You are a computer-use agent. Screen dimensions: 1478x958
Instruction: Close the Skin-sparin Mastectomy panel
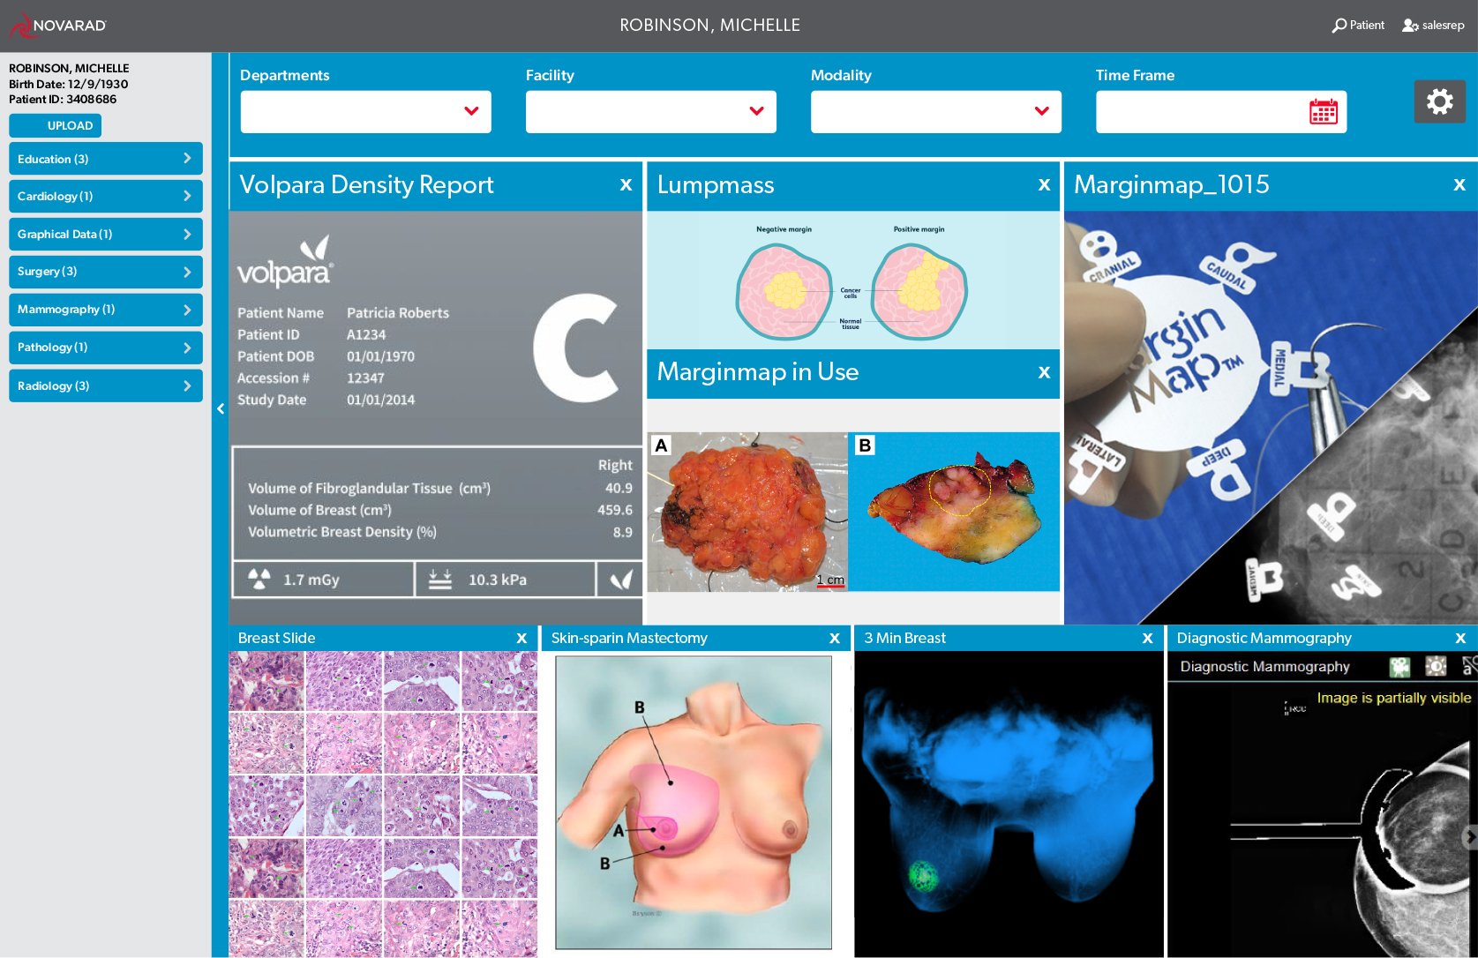[835, 638]
